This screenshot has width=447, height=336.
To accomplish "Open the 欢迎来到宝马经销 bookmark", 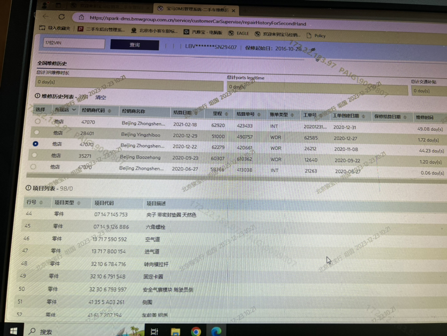I will (278, 34).
